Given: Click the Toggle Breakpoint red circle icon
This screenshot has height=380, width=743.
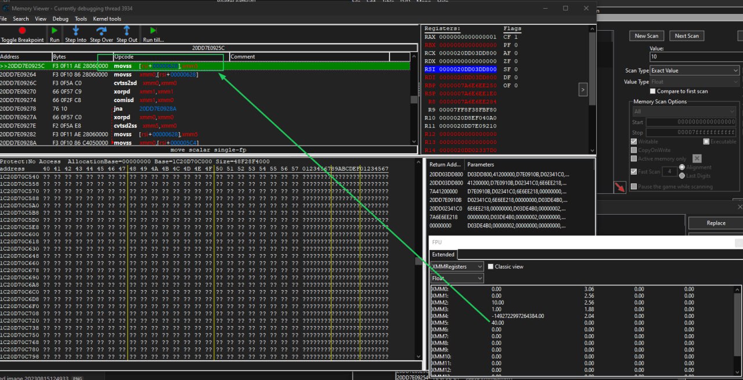Looking at the screenshot, I should (22, 31).
